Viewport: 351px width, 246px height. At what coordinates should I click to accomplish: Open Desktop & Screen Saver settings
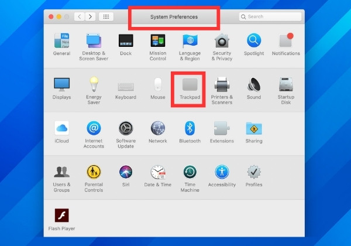94,47
